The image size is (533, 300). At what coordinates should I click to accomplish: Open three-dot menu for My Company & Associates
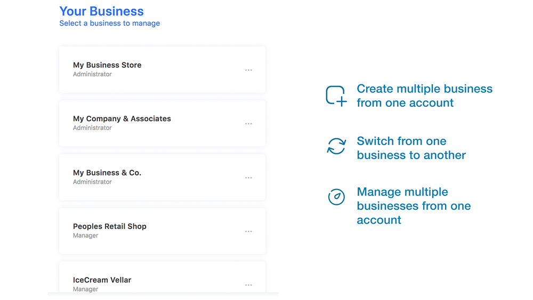point(248,124)
